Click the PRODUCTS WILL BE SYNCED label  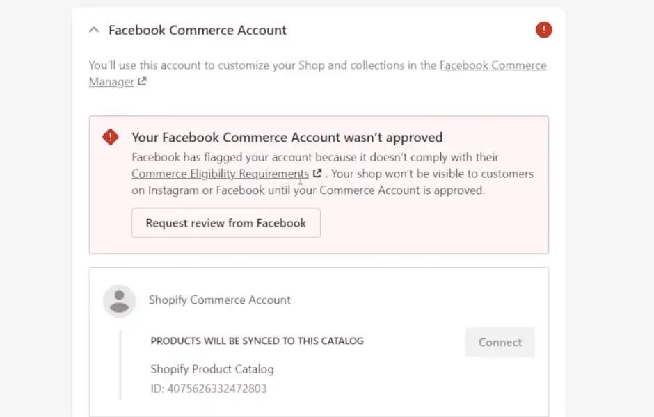[x=256, y=341]
